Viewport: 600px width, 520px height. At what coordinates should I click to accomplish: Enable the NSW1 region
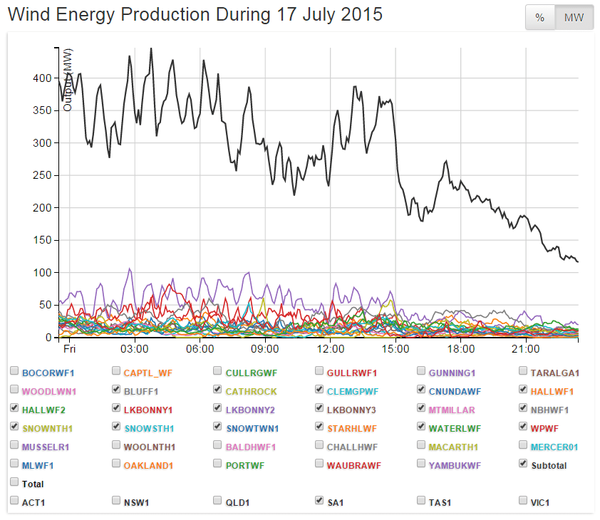click(116, 501)
